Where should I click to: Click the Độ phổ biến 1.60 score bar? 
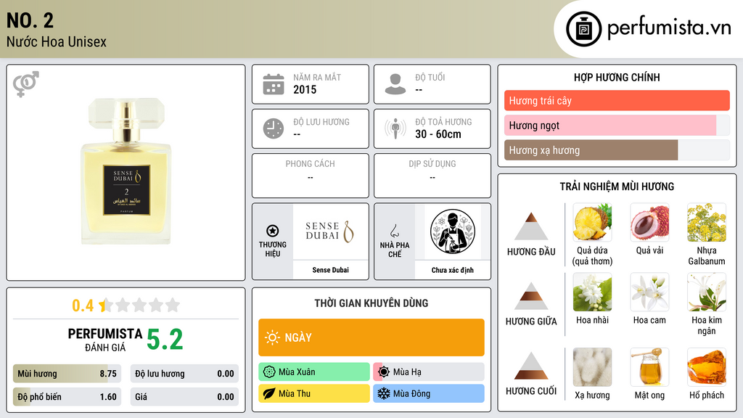click(67, 397)
